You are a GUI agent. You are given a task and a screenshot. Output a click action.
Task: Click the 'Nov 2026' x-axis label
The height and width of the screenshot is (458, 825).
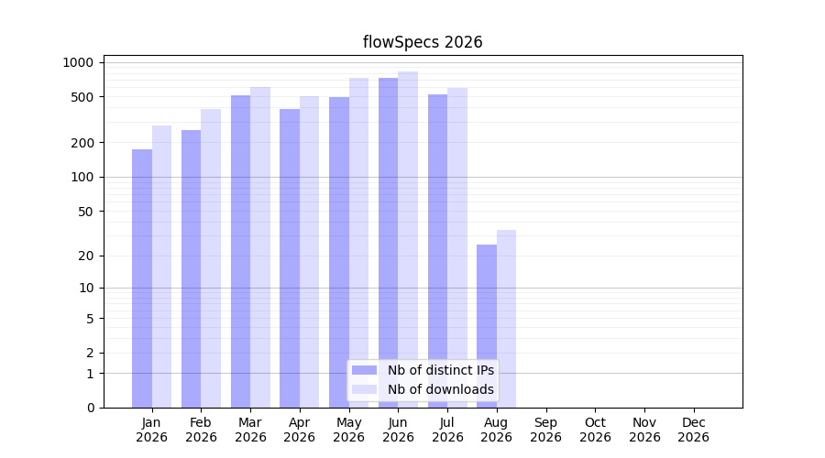(x=645, y=430)
